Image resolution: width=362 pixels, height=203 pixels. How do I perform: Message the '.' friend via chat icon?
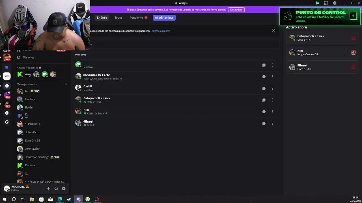point(264,65)
